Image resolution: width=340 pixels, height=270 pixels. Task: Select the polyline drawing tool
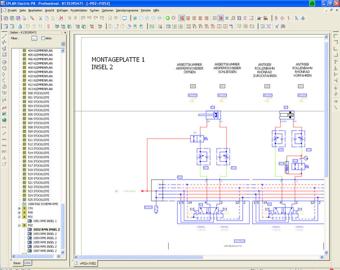click(x=4, y=42)
